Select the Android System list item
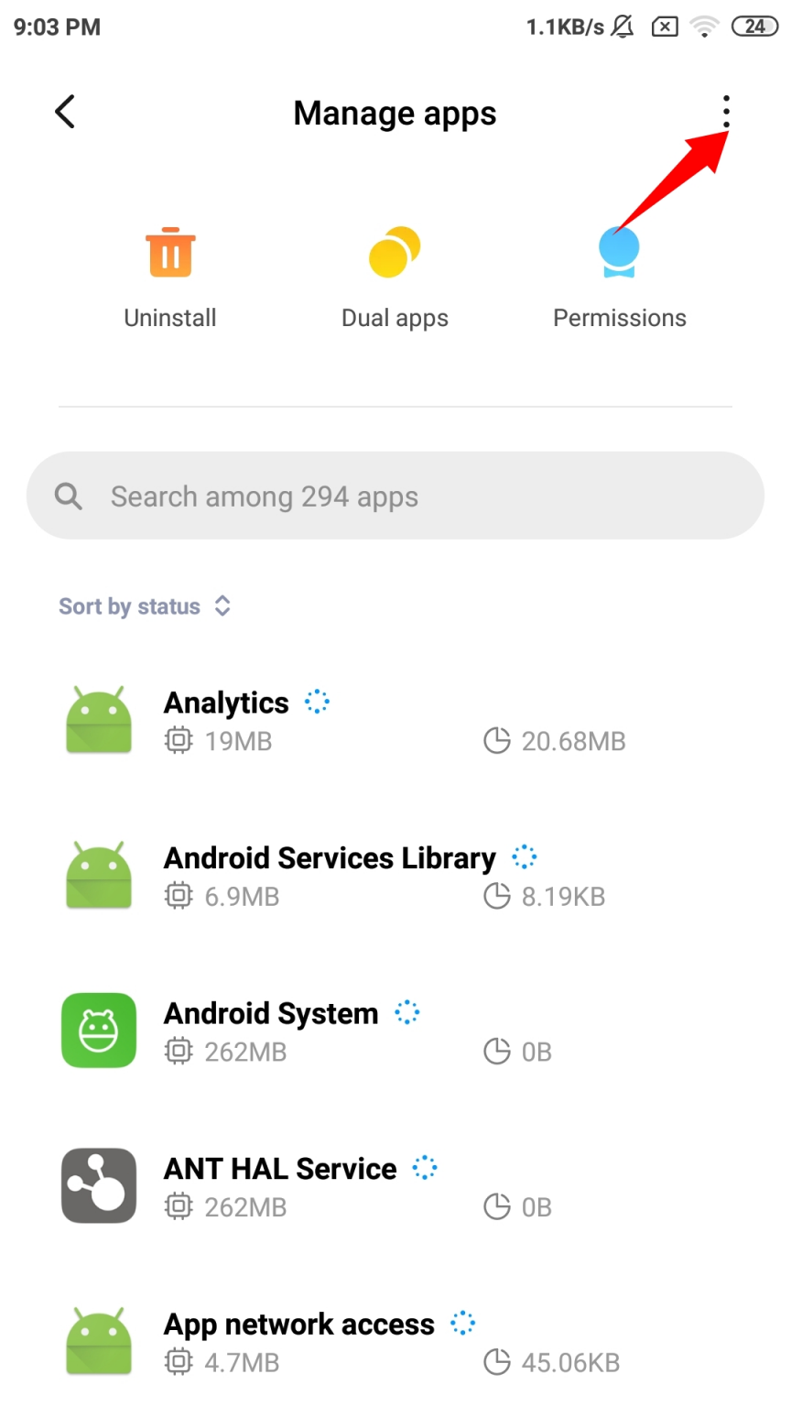Viewport: 791px width, 1407px height. (x=395, y=1031)
